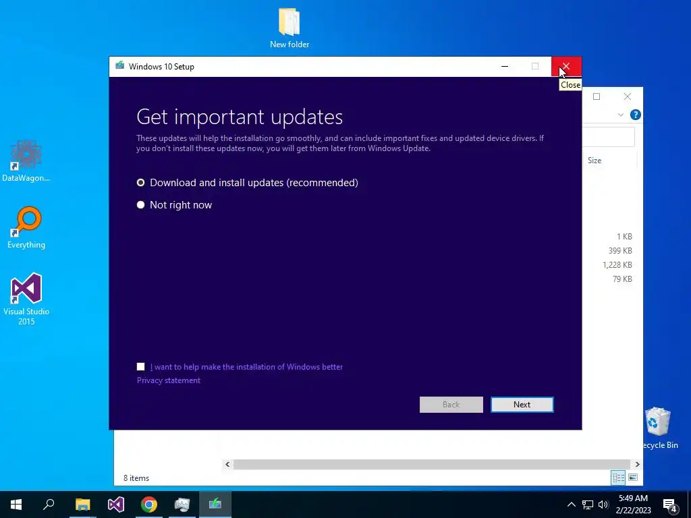Screen dimensions: 691x518
Task: Open the Recycle Bin on the desktop
Action: [659, 428]
